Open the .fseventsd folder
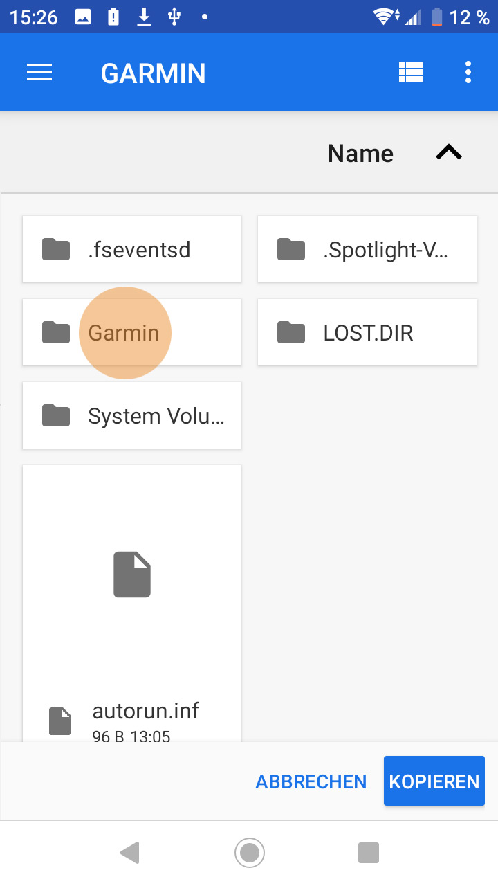Screen dimensions: 498x886 click(132, 249)
